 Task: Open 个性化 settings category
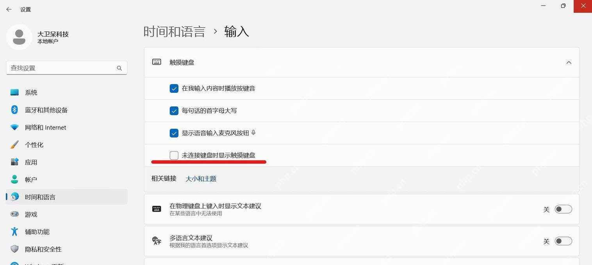coord(67,145)
